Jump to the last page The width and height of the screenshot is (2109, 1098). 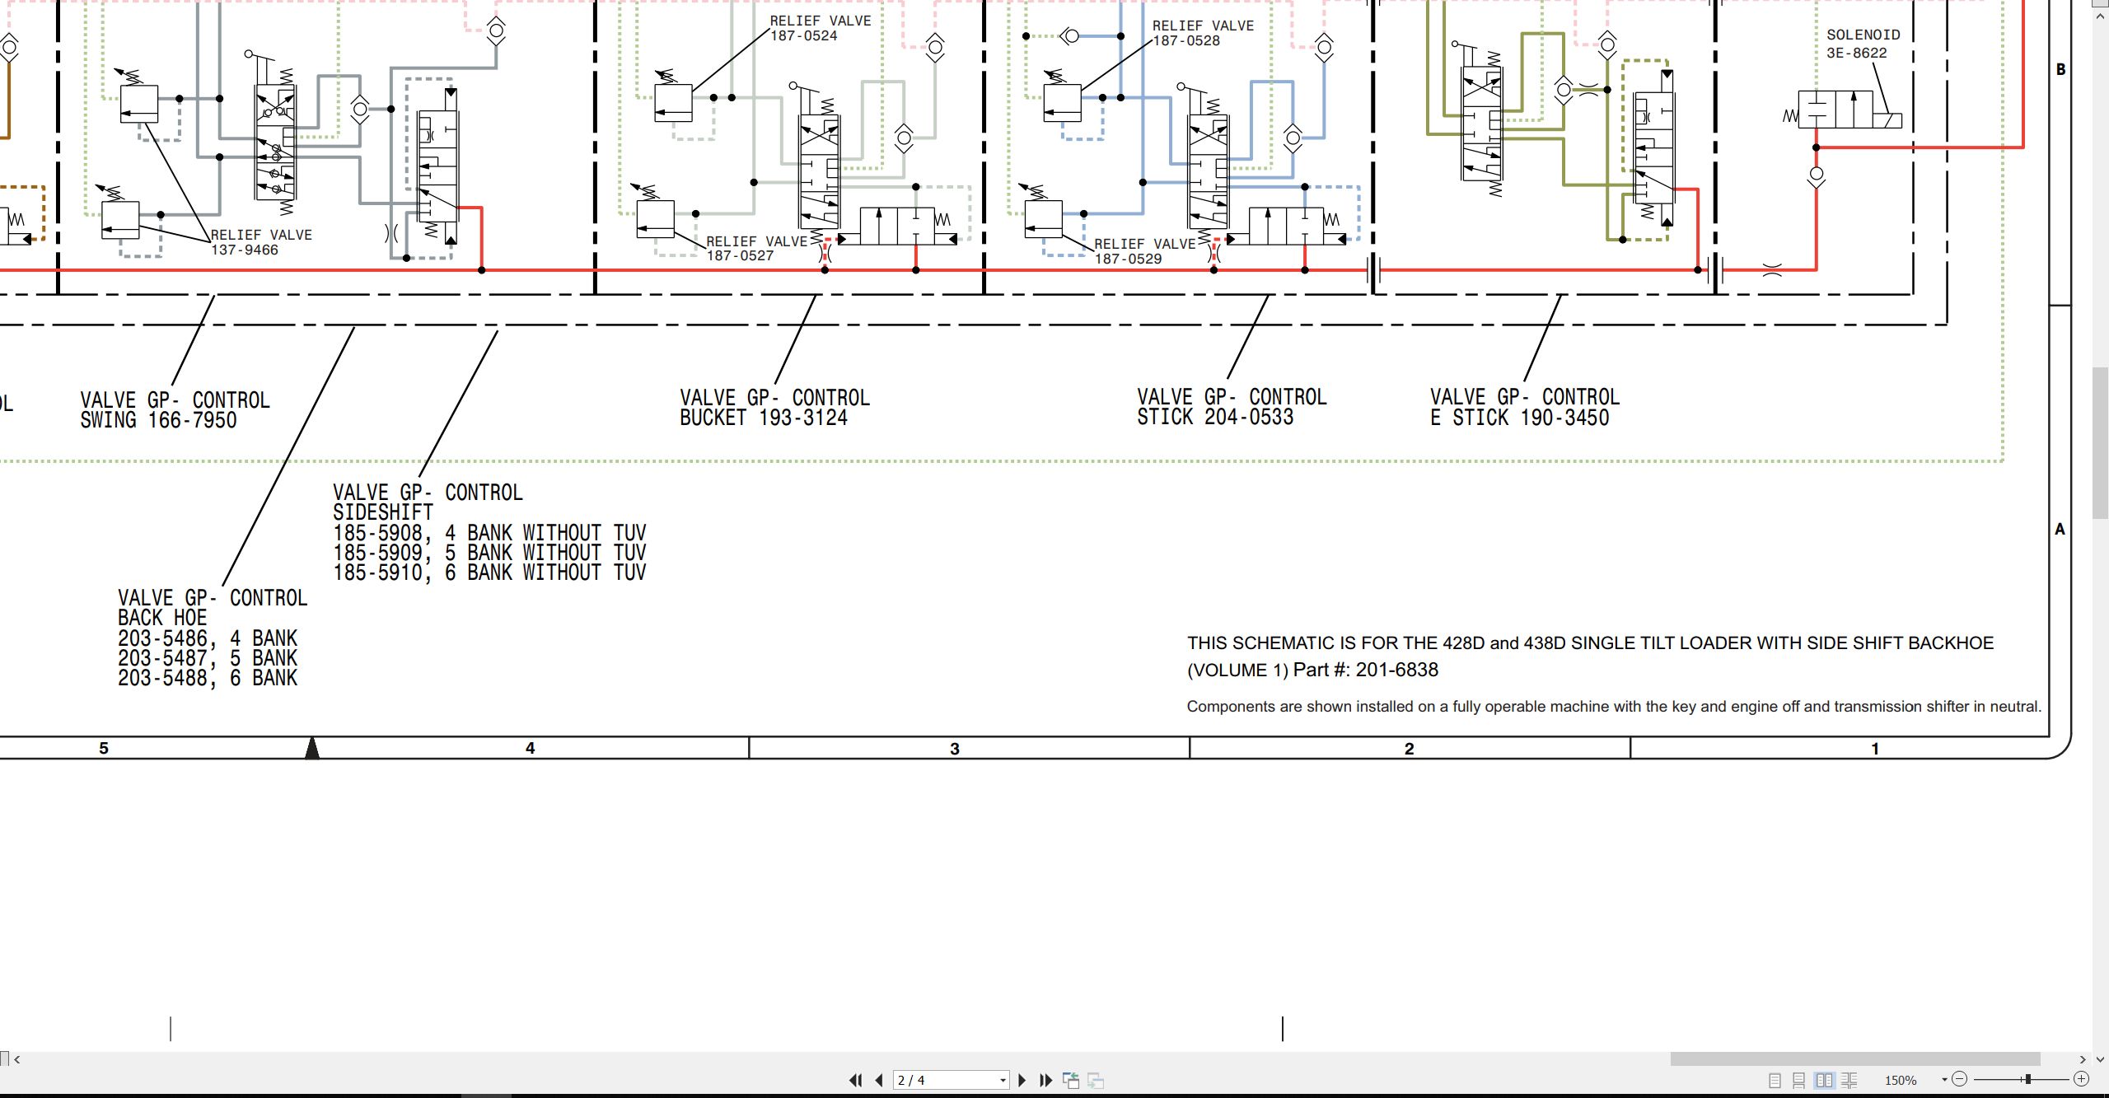(x=1046, y=1080)
